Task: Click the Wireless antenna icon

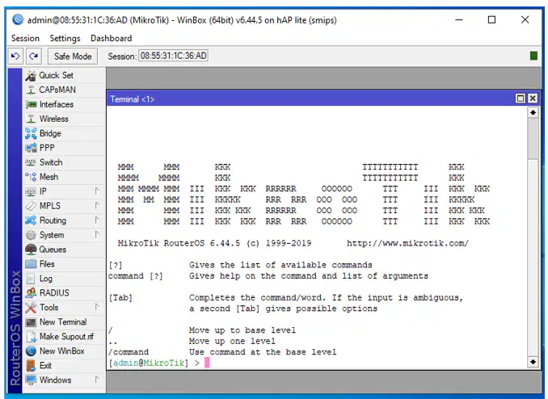Action: click(x=31, y=119)
